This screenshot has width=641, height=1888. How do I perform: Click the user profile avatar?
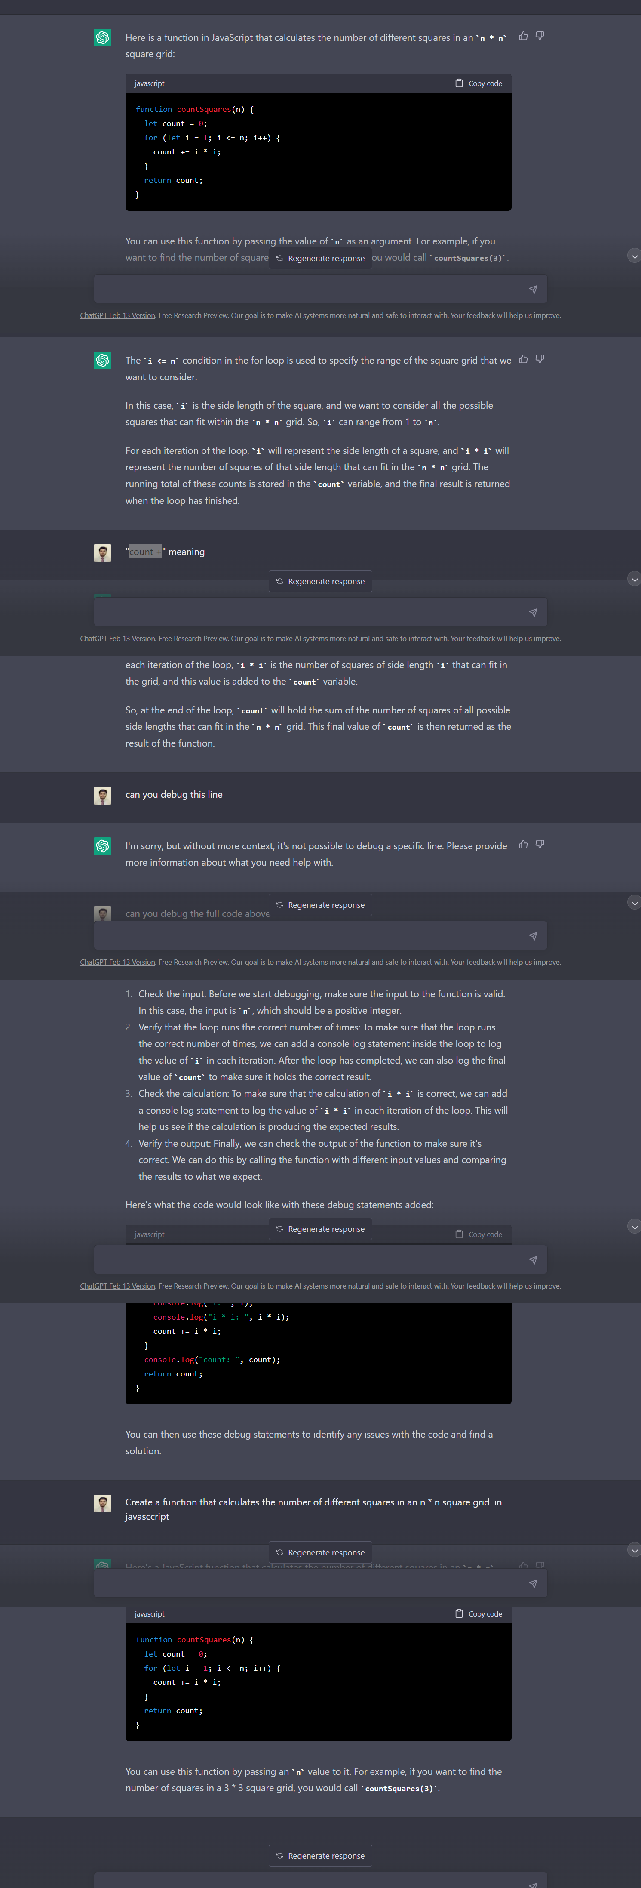[x=102, y=552]
